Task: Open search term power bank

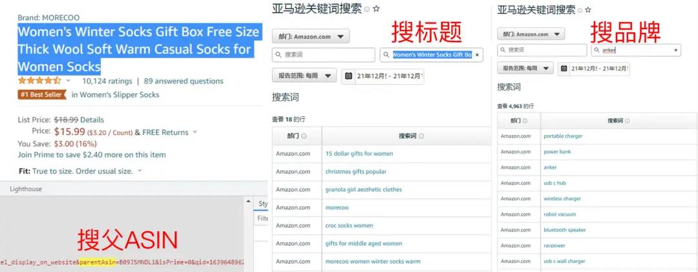Action: tap(557, 152)
